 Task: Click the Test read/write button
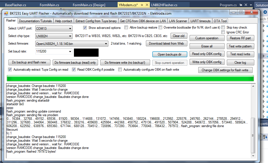[240, 54]
